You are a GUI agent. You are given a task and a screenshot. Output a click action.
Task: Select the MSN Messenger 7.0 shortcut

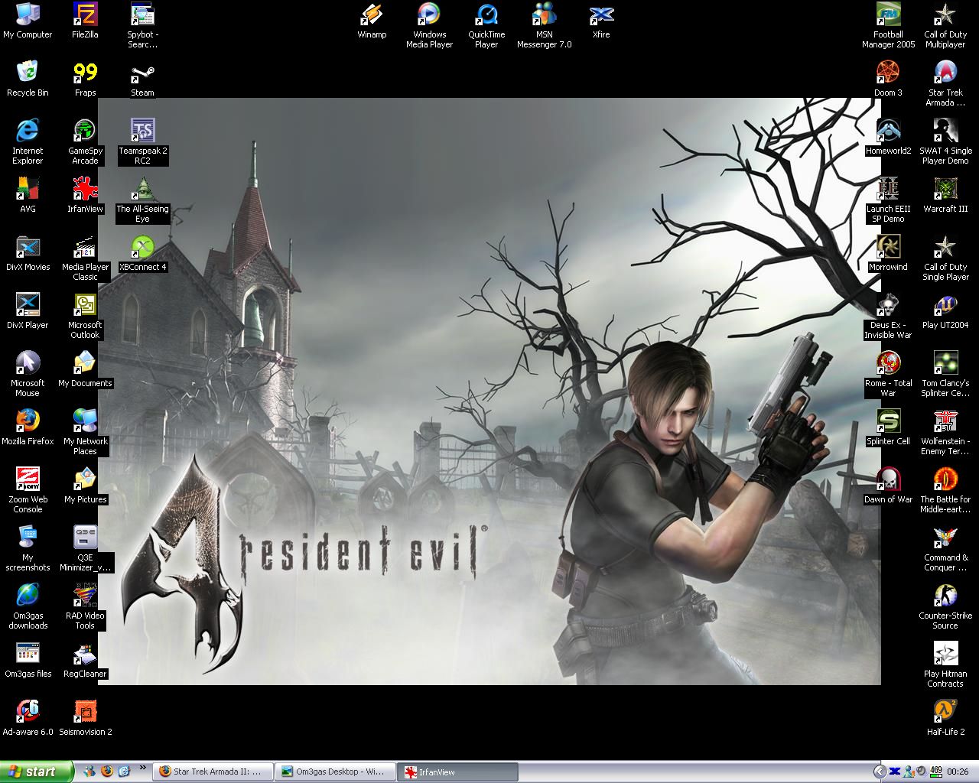click(544, 15)
